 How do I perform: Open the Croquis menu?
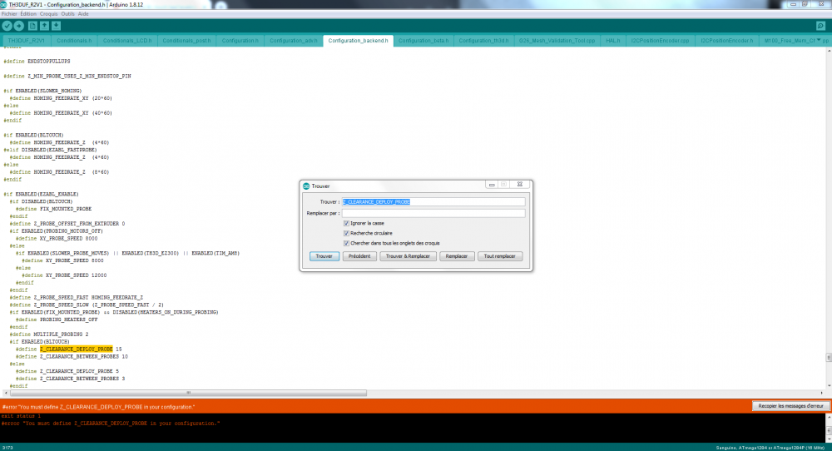click(48, 14)
